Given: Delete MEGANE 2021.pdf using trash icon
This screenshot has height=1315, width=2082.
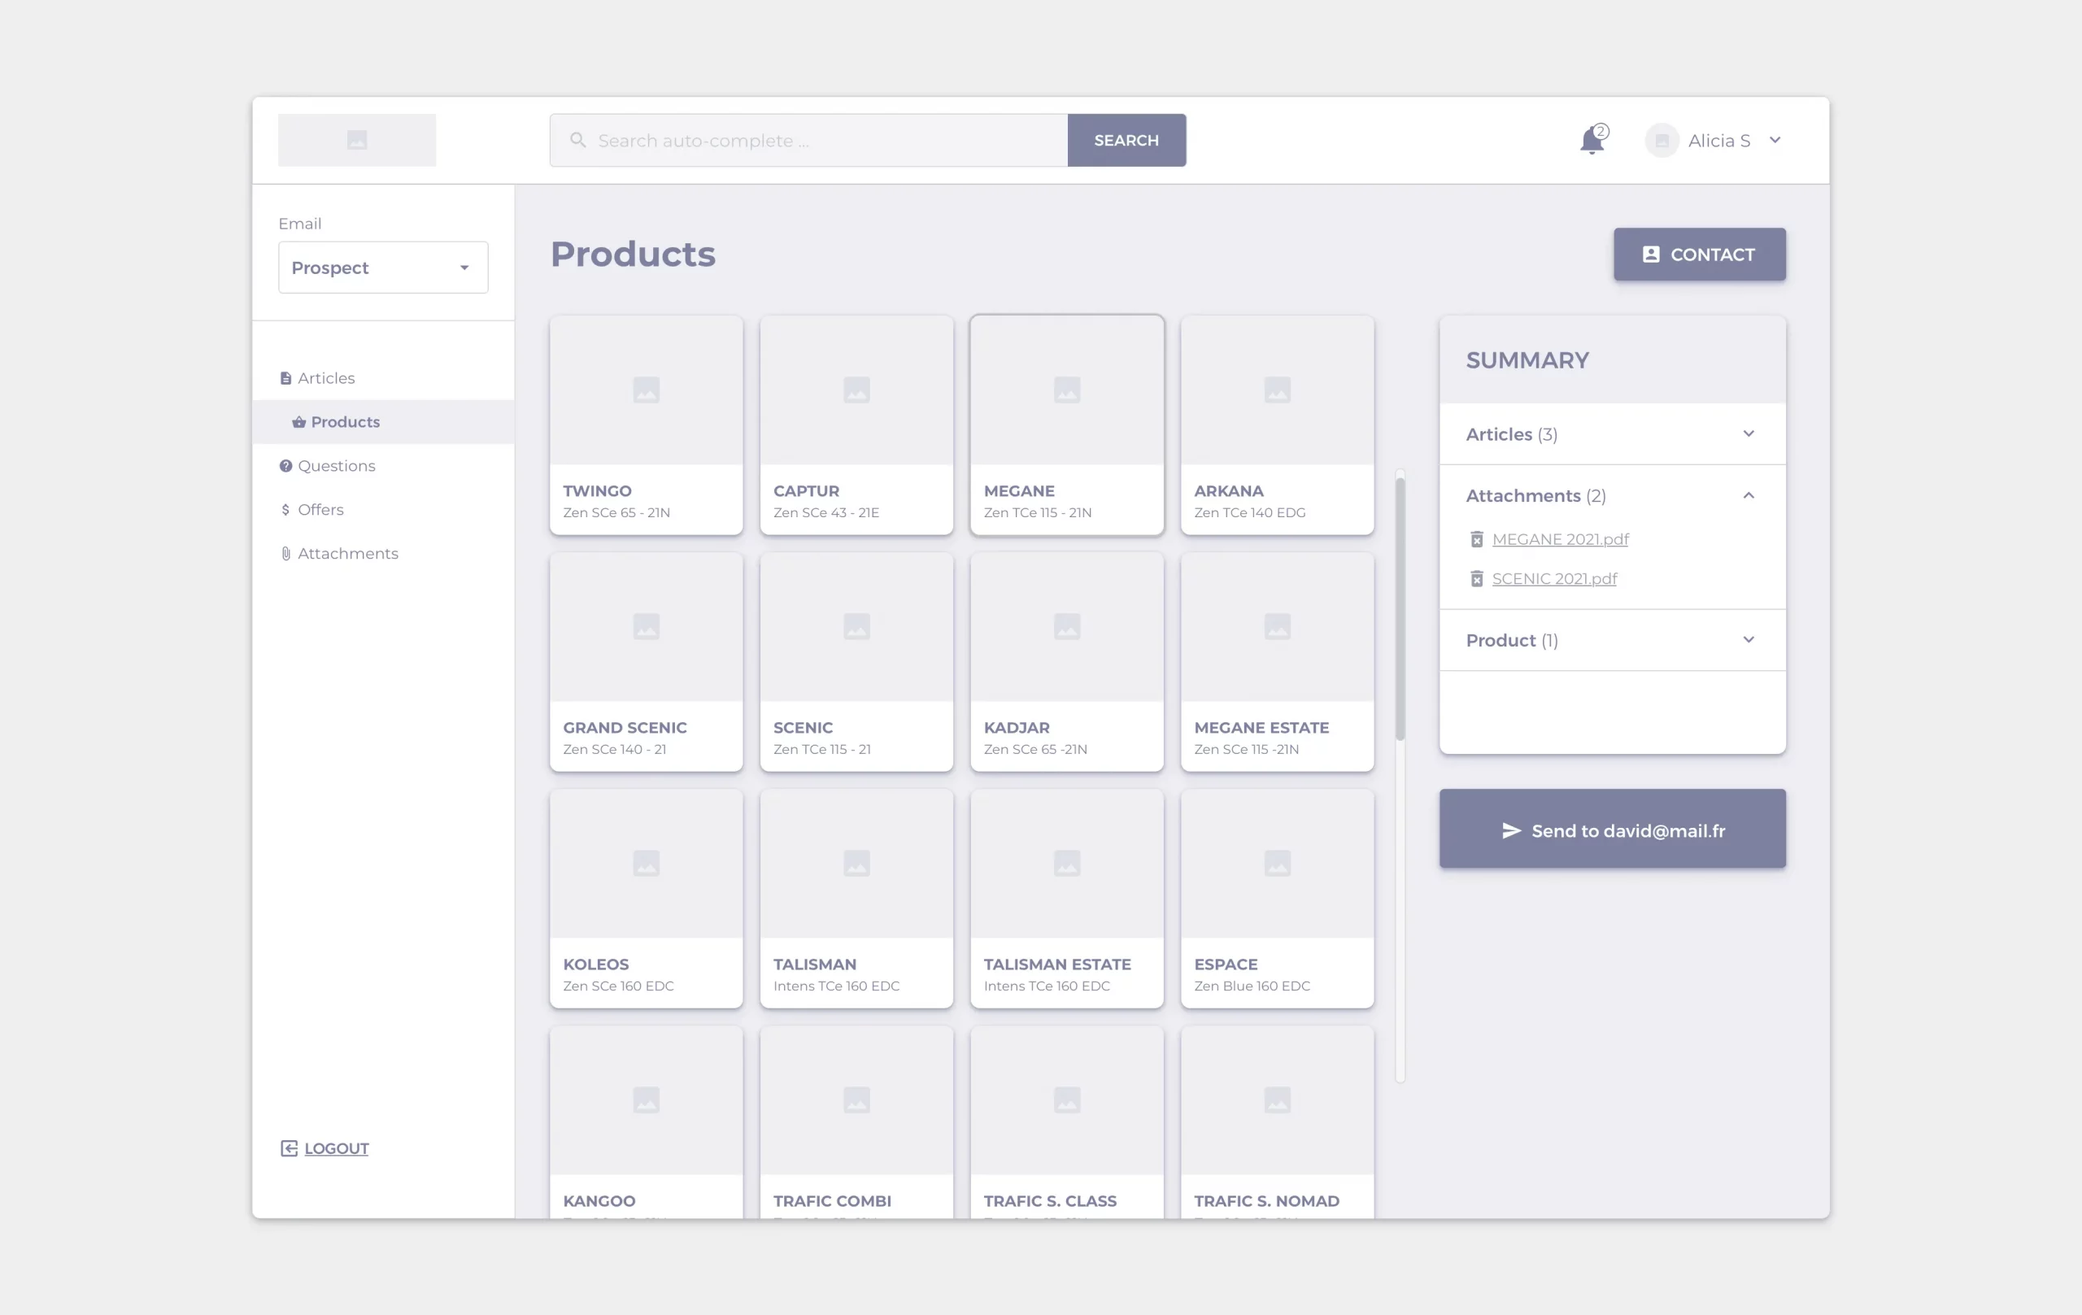Looking at the screenshot, I should [x=1477, y=539].
